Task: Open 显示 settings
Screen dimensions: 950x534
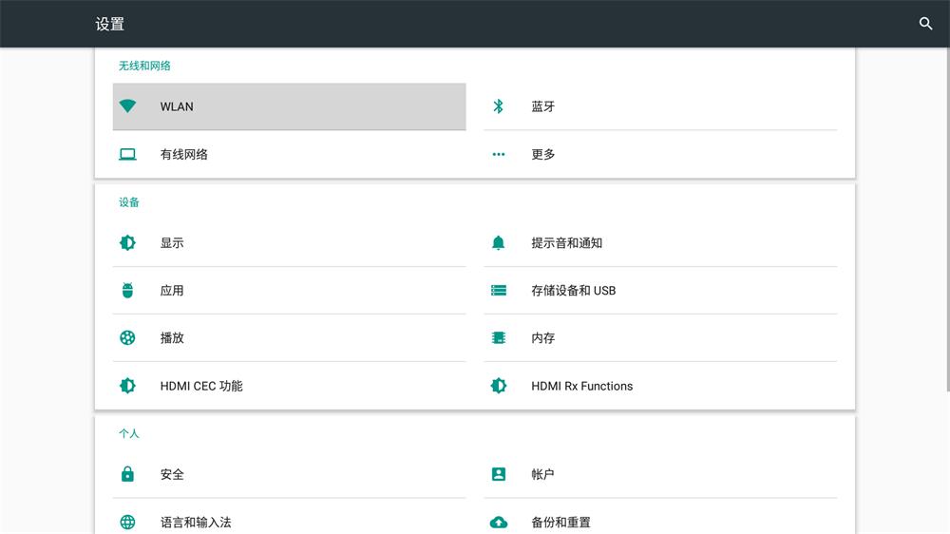Action: (x=289, y=243)
